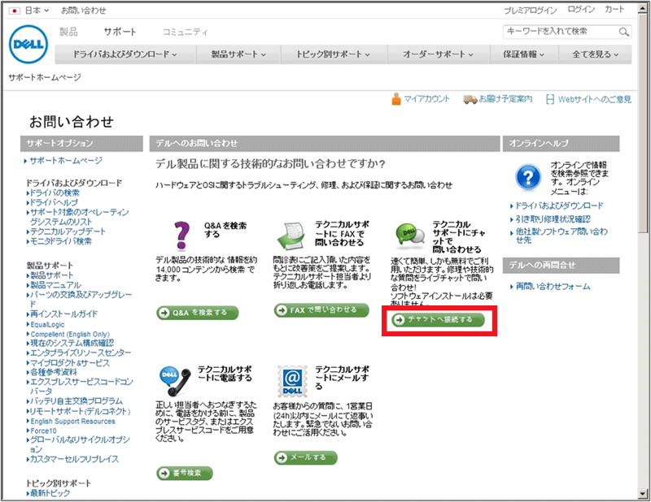Click the keyword search input field
This screenshot has width=651, height=502.
[x=560, y=32]
